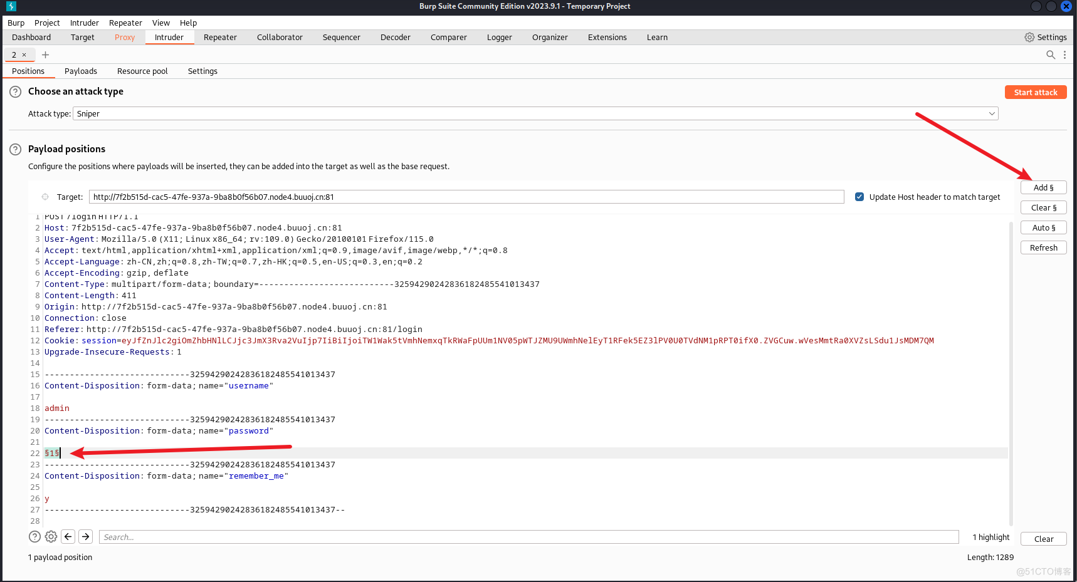Click the request editor vertical scrollbar
This screenshot has width=1077, height=582.
tap(1011, 373)
